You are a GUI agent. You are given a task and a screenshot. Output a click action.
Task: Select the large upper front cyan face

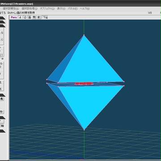tap(89, 64)
